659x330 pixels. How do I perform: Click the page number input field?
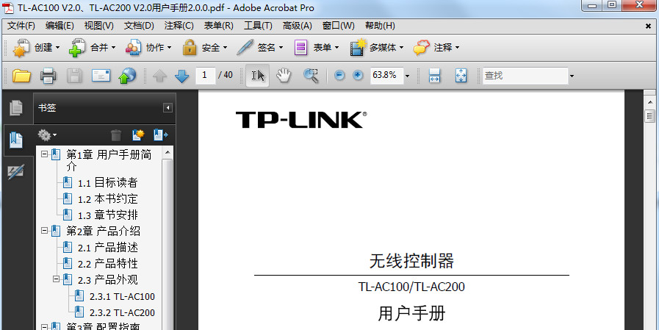206,76
